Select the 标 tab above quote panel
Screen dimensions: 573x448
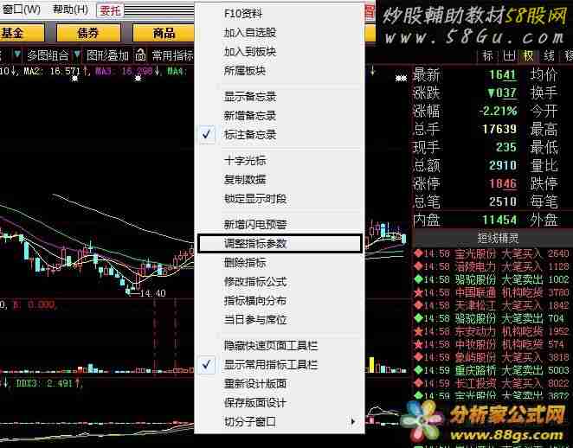[487, 56]
